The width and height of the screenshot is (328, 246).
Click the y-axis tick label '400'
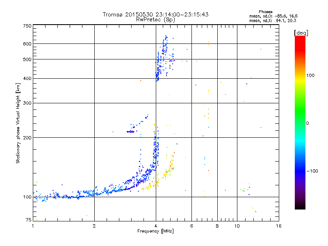(x=27, y=78)
